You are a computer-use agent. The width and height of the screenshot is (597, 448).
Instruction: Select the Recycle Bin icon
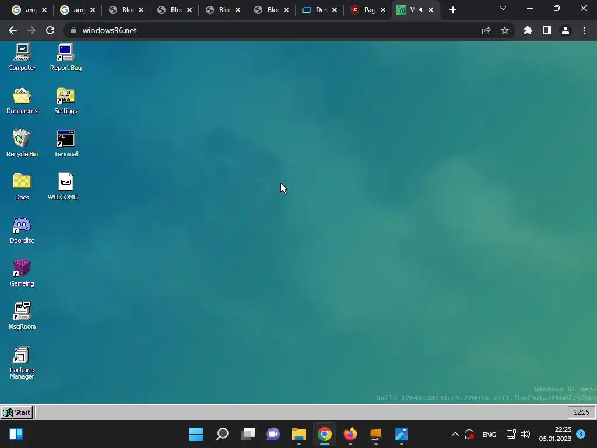22,143
